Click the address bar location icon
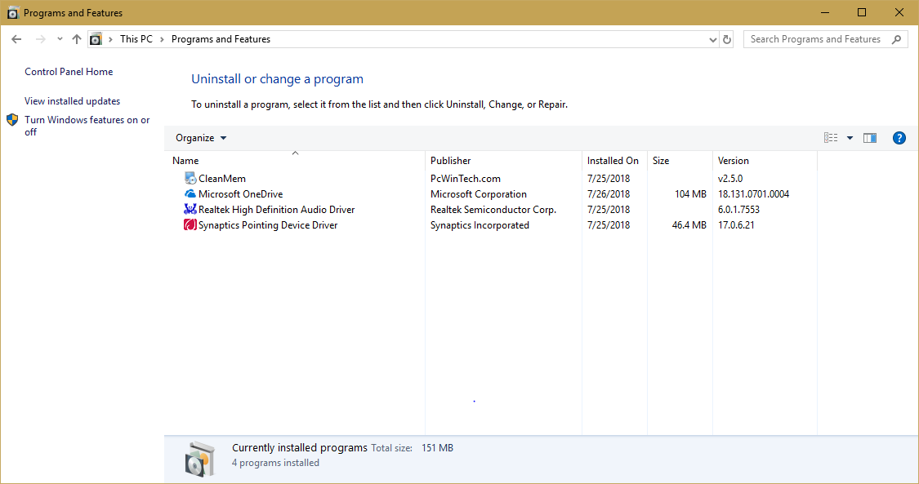The width and height of the screenshot is (919, 484). tap(96, 39)
